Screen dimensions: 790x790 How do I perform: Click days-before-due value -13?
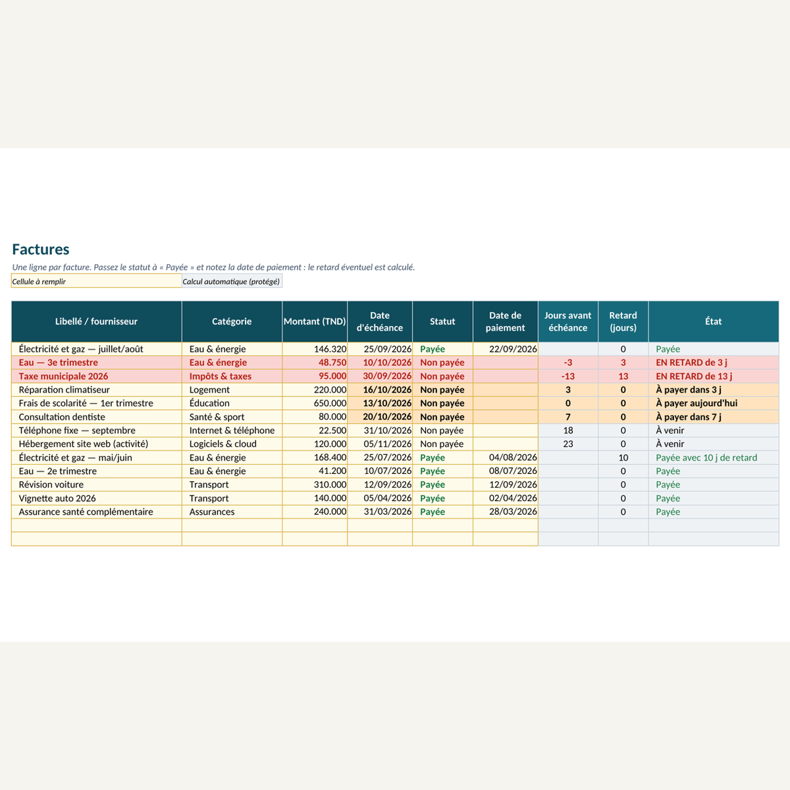[x=568, y=376]
